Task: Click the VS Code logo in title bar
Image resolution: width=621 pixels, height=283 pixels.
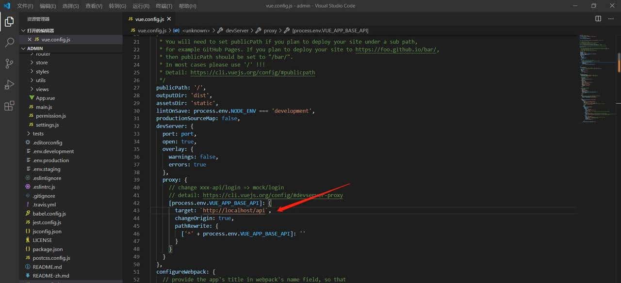Action: [x=6, y=6]
